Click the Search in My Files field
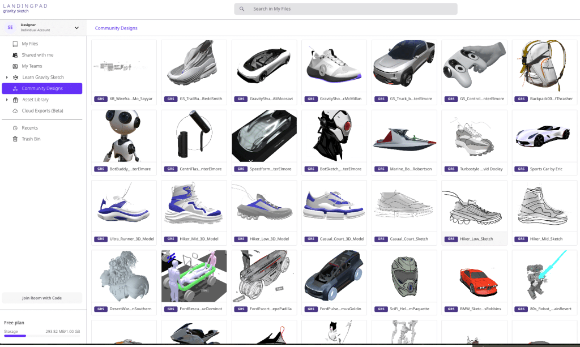 pyautogui.click(x=346, y=9)
